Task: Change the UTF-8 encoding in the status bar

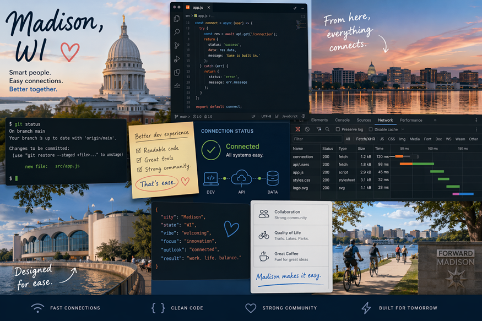Action: coord(266,116)
